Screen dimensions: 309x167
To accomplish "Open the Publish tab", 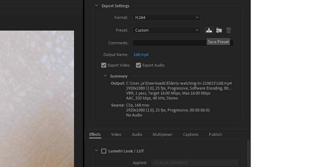I will (215, 134).
